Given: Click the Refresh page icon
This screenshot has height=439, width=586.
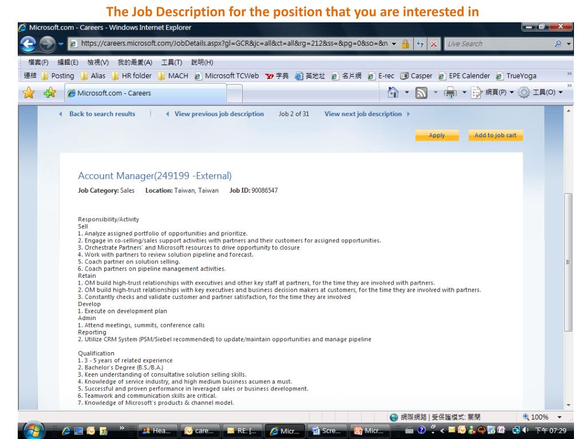Looking at the screenshot, I should click(421, 43).
